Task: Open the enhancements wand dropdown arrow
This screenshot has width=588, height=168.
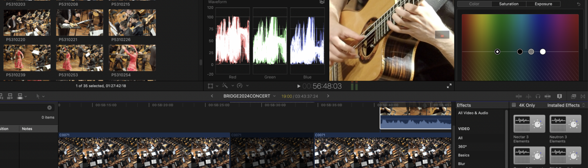Action: (x=232, y=86)
